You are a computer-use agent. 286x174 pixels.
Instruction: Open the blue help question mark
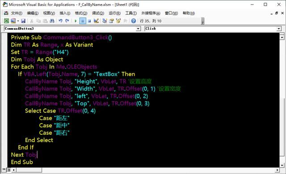coord(134,21)
